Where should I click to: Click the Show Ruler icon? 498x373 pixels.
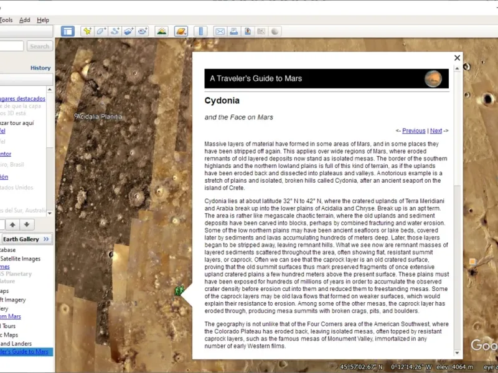pos(200,31)
